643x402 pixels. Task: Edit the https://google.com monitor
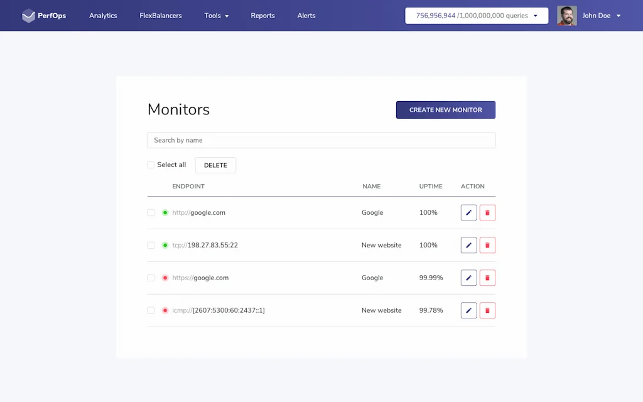(x=468, y=278)
